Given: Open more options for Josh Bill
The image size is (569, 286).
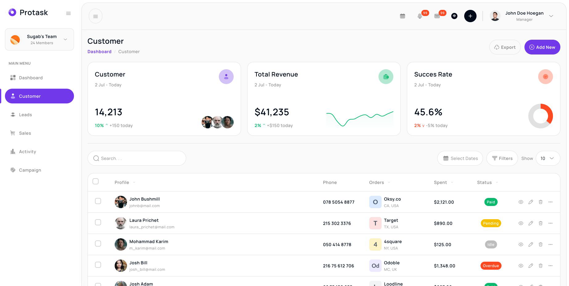Looking at the screenshot, I should pos(550,266).
